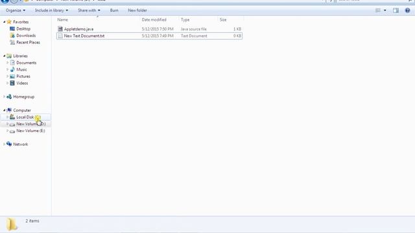Sort by Size column header
Screen dimensions: 415x233
223,20
